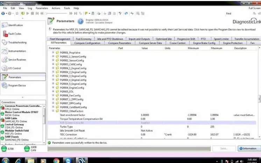Open Google Chrome from the taskbar
Screen dimensions: 261x163
pos(56,161)
